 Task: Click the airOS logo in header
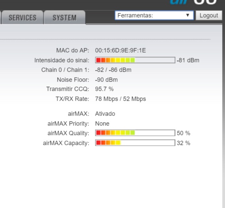tap(193, 2)
